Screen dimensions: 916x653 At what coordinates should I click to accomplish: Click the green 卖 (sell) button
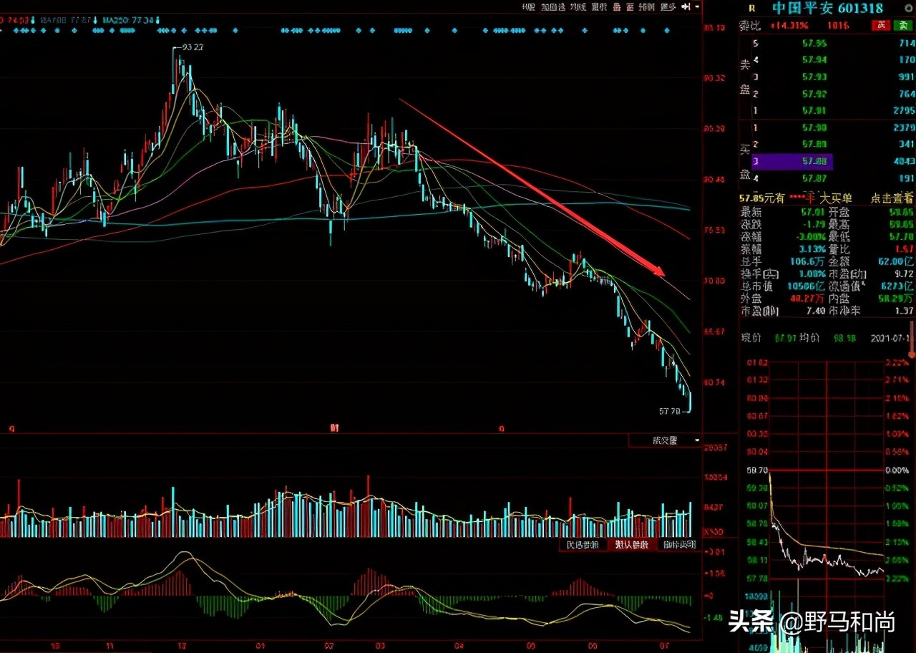(903, 26)
